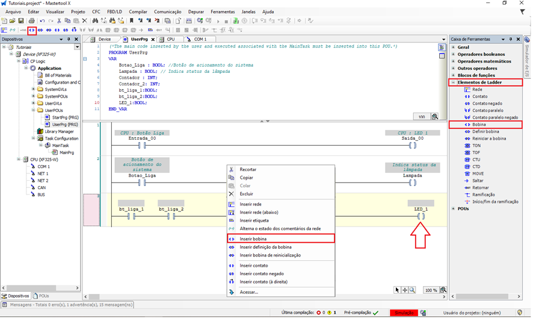
Task: Expand the SystemGVLs folder
Action: [32, 89]
